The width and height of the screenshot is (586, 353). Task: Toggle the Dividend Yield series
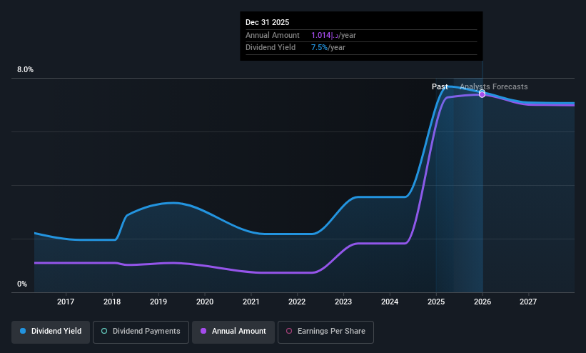[51, 332]
